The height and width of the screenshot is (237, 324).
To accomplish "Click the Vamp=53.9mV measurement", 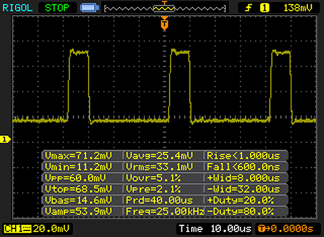I will click(x=78, y=212).
